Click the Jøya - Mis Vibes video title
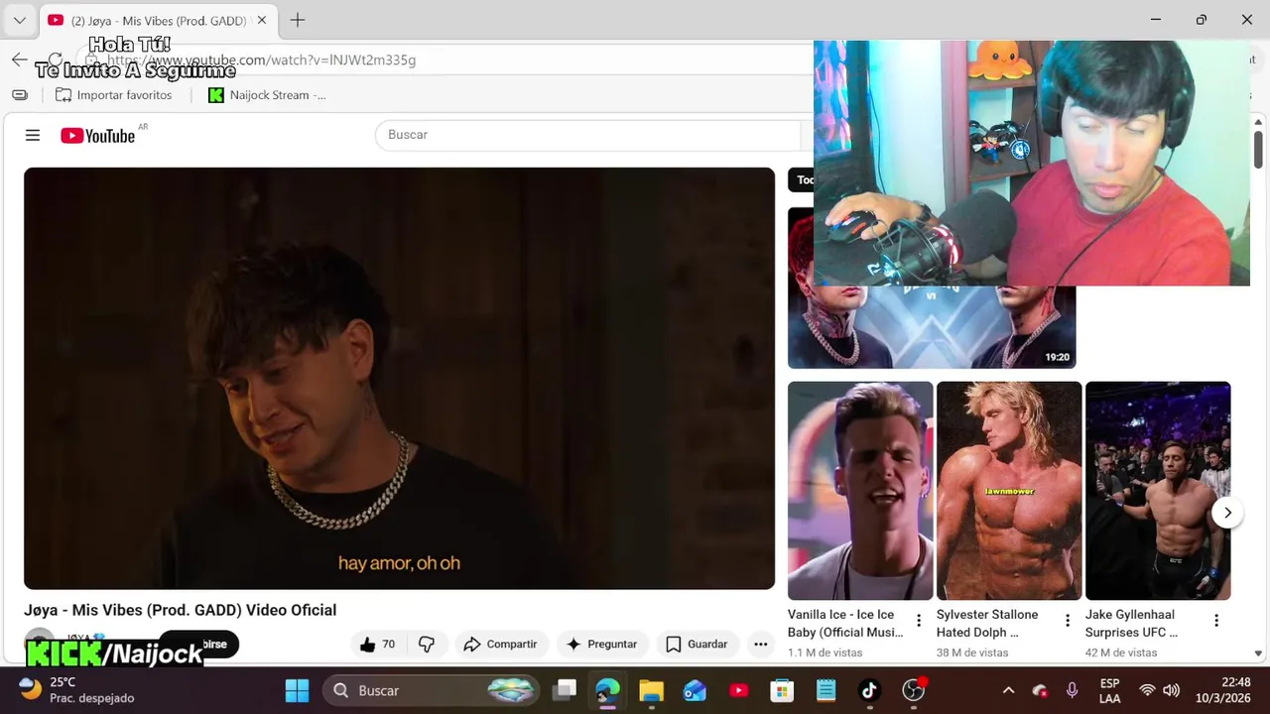Image resolution: width=1270 pixels, height=714 pixels. [181, 610]
